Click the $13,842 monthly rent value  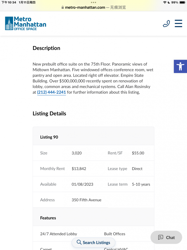[79, 169]
